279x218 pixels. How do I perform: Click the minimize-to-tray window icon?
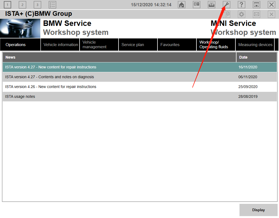[x=256, y=5]
